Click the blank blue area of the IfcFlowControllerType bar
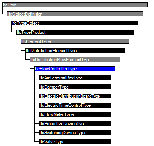The width and height of the screenshot is (154, 146). [x=96, y=69]
